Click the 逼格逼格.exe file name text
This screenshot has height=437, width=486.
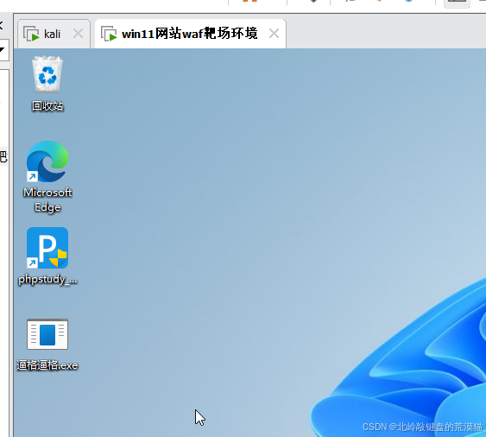47,365
